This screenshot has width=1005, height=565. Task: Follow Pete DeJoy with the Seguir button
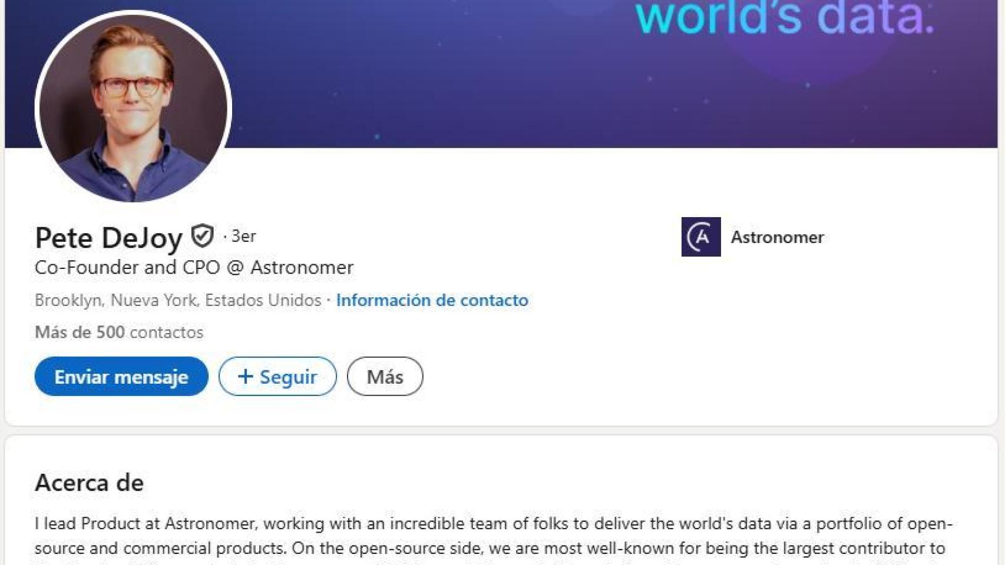tap(277, 377)
